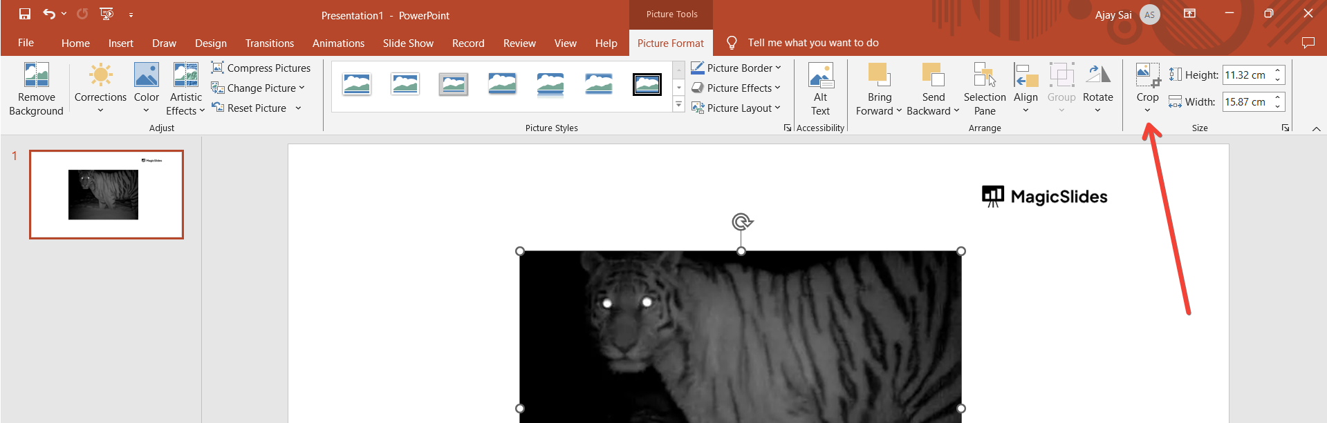Undo the last action
1327x423 pixels.
click(48, 14)
